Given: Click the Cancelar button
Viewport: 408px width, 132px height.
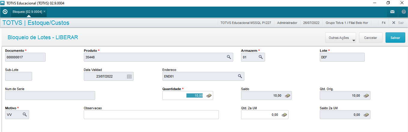Looking at the screenshot, I should (370, 38).
